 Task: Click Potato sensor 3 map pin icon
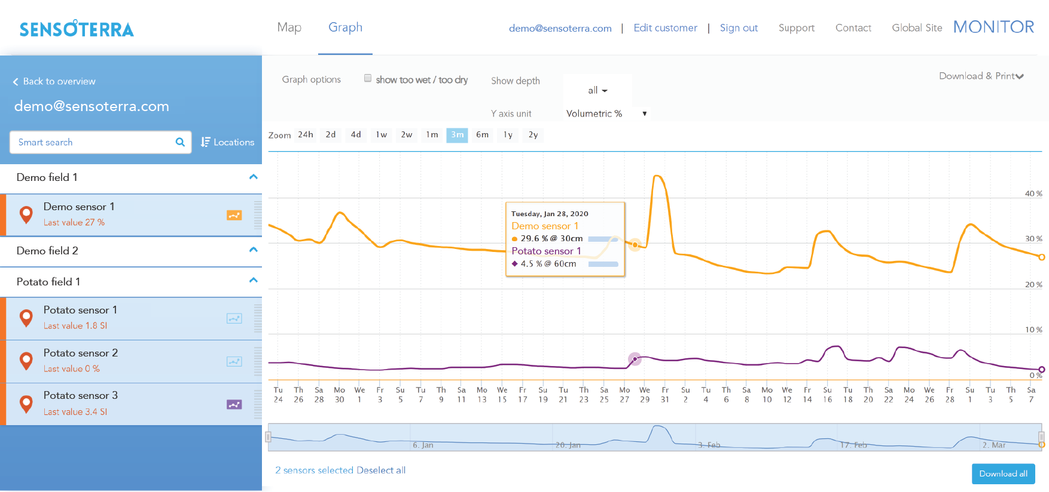tap(26, 404)
